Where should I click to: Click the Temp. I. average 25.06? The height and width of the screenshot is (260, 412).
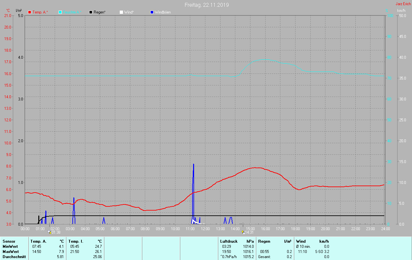click(97, 257)
